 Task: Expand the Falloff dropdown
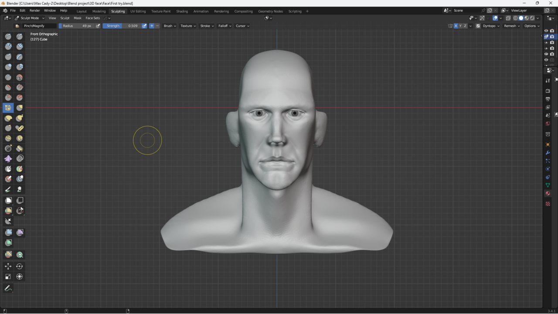225,26
